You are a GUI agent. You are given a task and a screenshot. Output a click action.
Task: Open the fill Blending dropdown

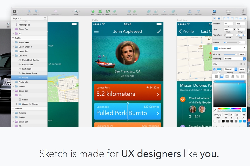tap(230, 69)
